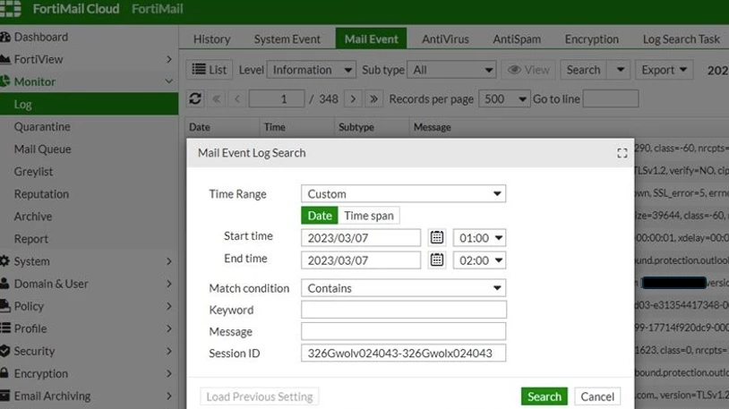Viewport: 729px width, 409px height.
Task: Click the Domain & User person icon
Action: (4, 283)
